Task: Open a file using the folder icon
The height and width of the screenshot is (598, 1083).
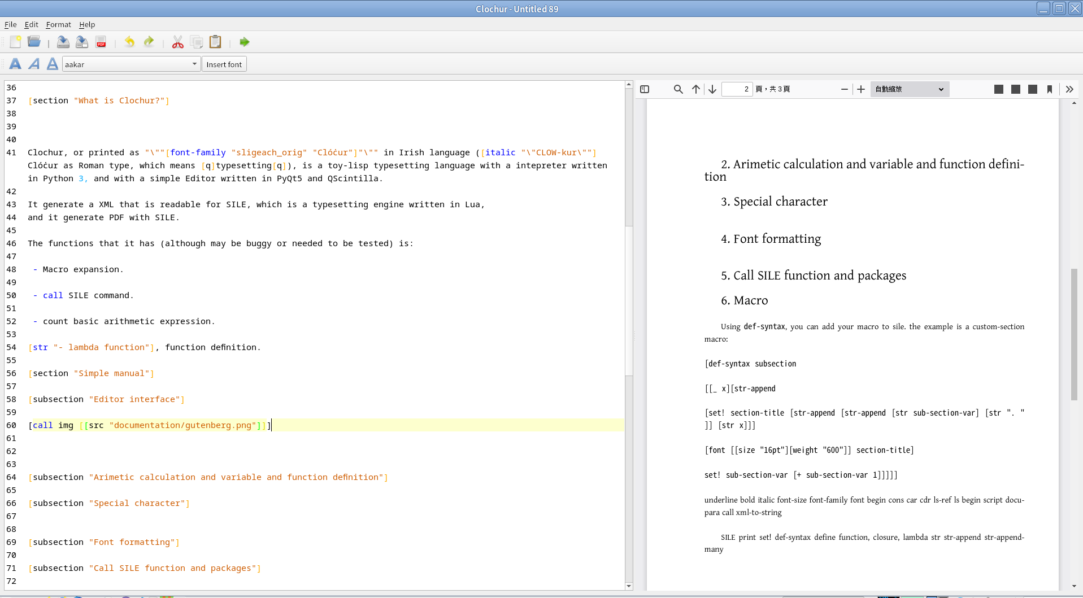Action: pos(34,42)
